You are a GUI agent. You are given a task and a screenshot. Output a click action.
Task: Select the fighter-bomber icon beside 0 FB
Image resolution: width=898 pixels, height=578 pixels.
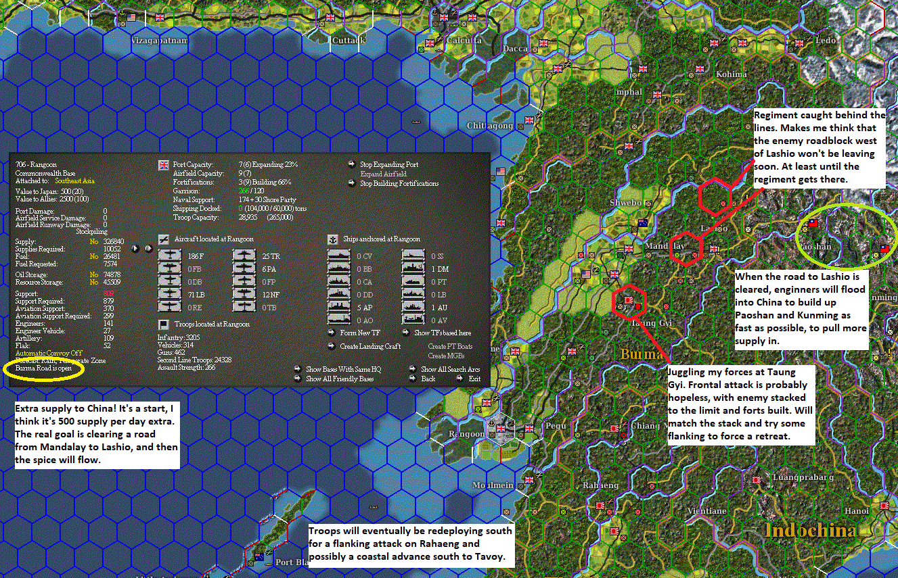point(169,269)
